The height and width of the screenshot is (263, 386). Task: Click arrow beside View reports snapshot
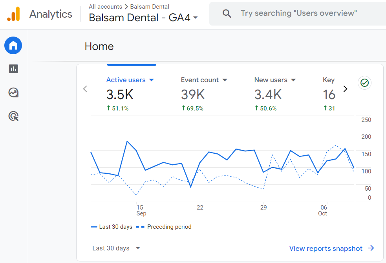pos(371,248)
